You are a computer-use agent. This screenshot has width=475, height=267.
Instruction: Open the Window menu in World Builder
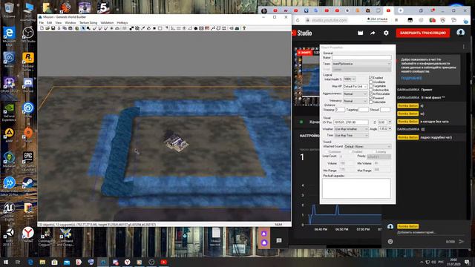(x=71, y=23)
